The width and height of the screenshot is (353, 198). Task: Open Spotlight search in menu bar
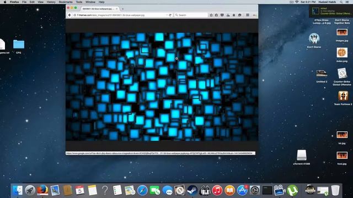pyautogui.click(x=341, y=2)
